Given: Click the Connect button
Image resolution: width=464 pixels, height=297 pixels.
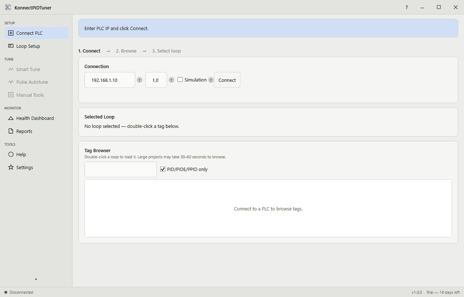Looking at the screenshot, I should pos(227,80).
